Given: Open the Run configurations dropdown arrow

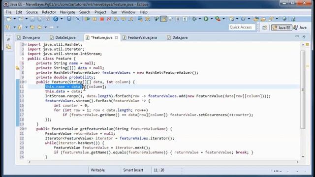Looking at the screenshot, I should tap(212, 19).
